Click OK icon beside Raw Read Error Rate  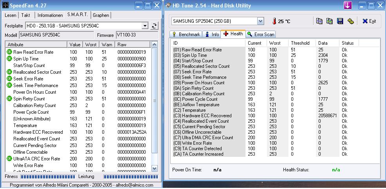click(9, 52)
